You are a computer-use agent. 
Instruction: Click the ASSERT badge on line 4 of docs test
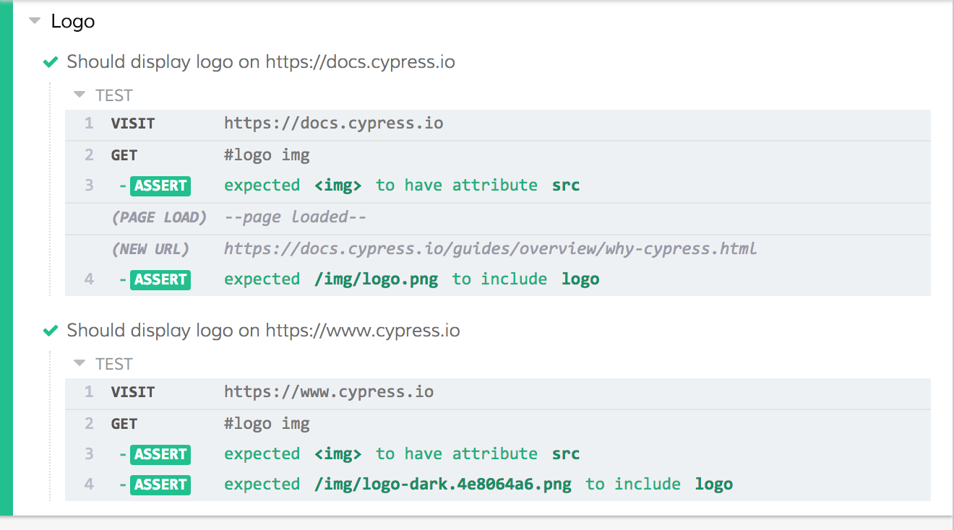pos(160,279)
